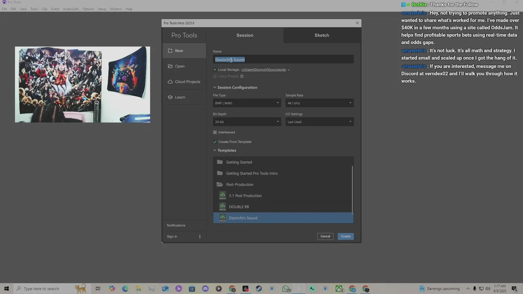This screenshot has height=294, width=523.
Task: Open the Sample Rate dropdown
Action: [319, 103]
